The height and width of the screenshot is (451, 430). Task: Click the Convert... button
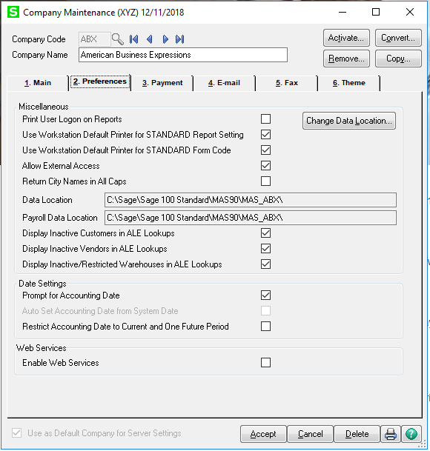[x=398, y=38]
